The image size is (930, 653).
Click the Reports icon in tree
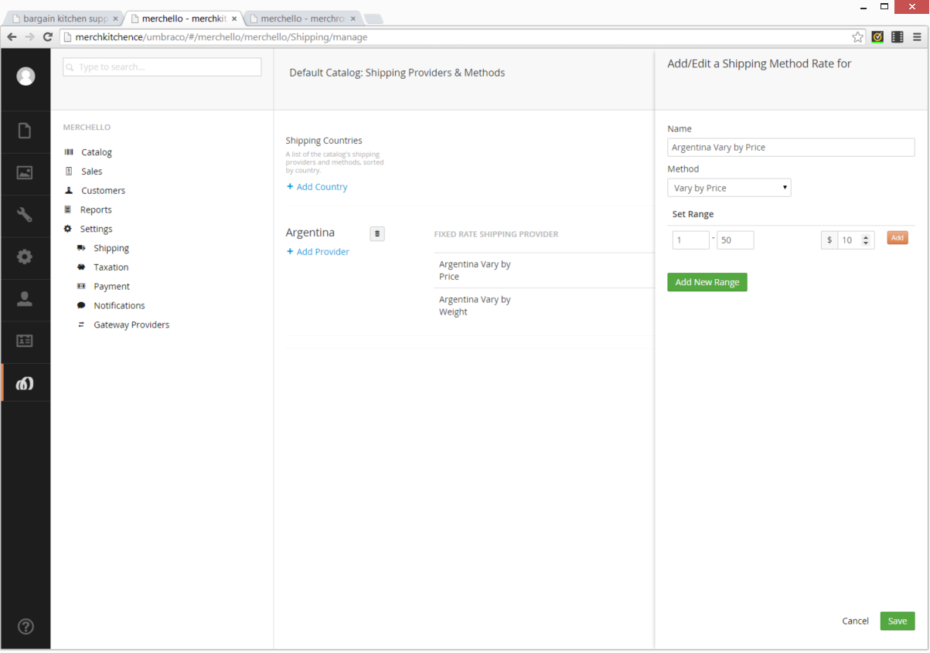[68, 209]
